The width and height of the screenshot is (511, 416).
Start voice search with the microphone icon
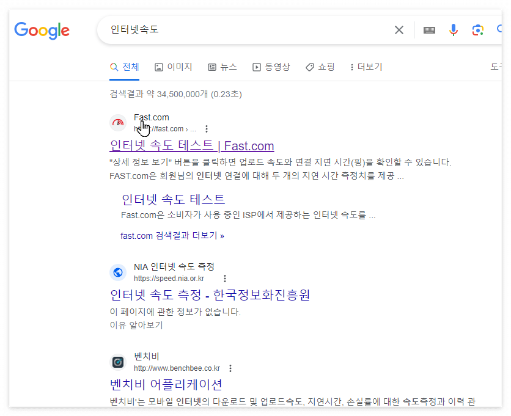tap(453, 29)
